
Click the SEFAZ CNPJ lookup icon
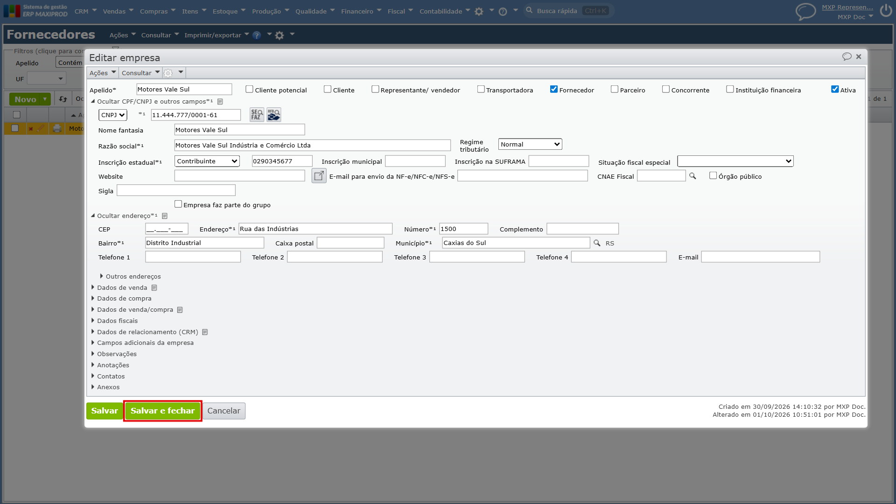pos(257,115)
